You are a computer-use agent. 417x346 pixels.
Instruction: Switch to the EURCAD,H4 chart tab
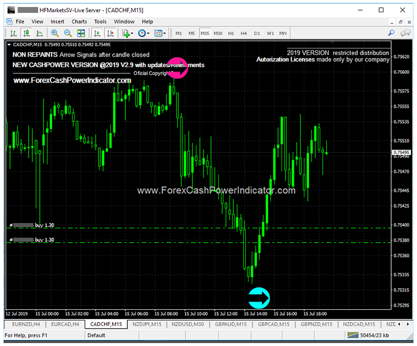pyautogui.click(x=65, y=324)
